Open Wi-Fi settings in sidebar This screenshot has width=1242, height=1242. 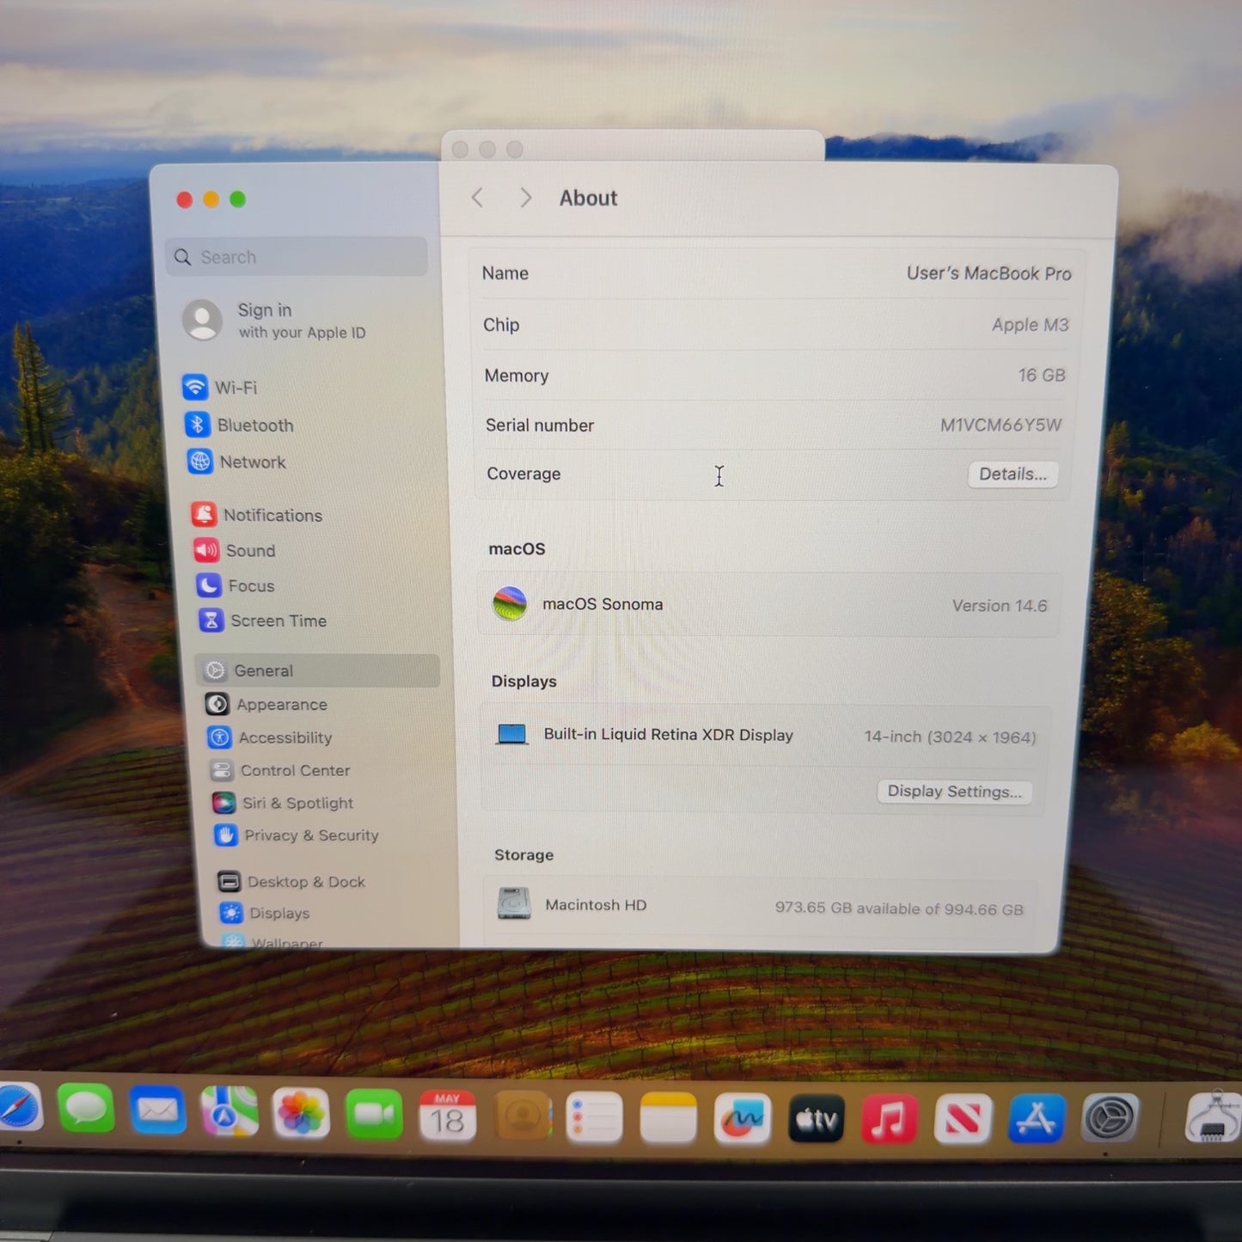[x=220, y=388]
